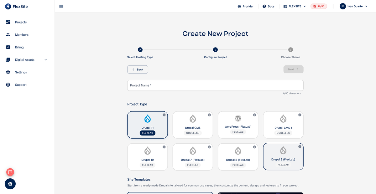Click the 10/50 usage badge

pyautogui.click(x=319, y=6)
